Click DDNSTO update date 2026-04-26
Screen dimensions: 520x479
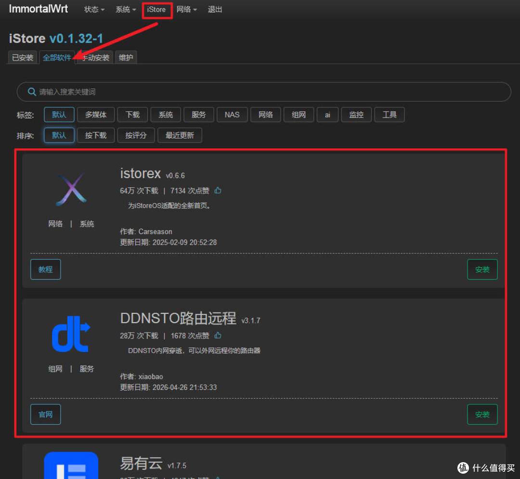click(x=168, y=387)
